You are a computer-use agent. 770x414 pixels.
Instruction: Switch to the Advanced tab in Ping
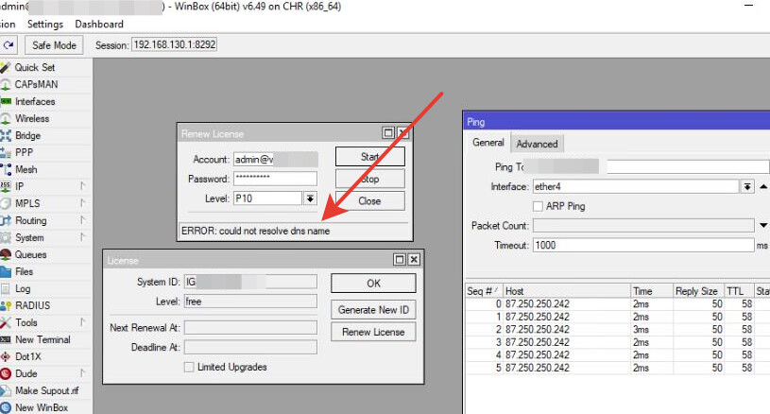537,144
